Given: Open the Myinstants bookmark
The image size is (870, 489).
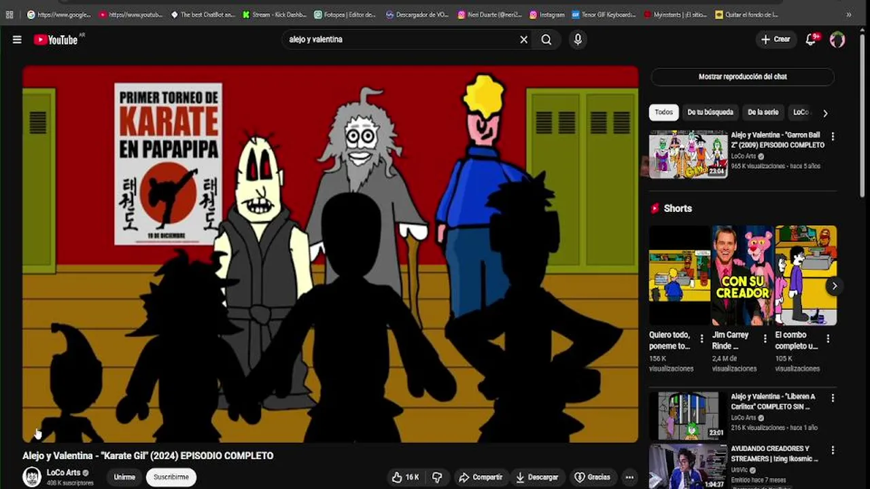Looking at the screenshot, I should [x=676, y=14].
